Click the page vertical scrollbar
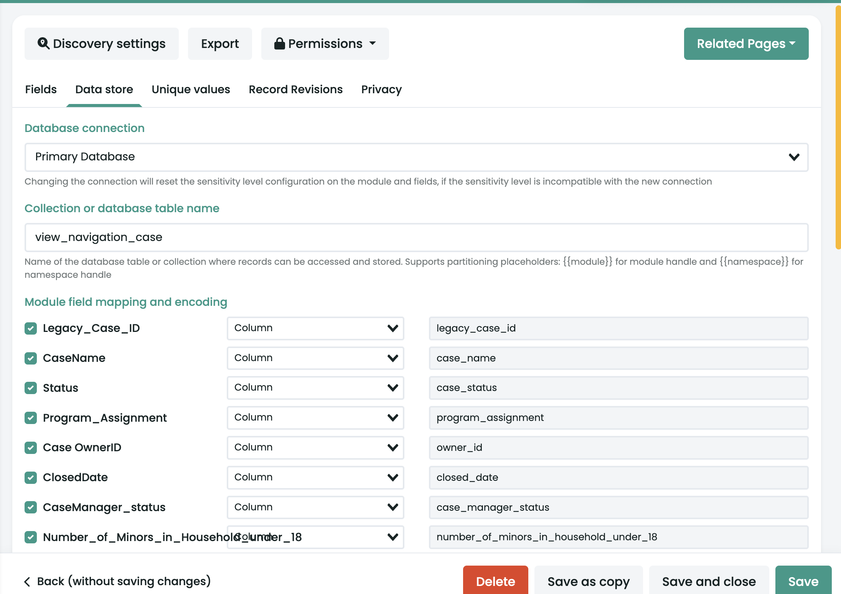 [838, 127]
